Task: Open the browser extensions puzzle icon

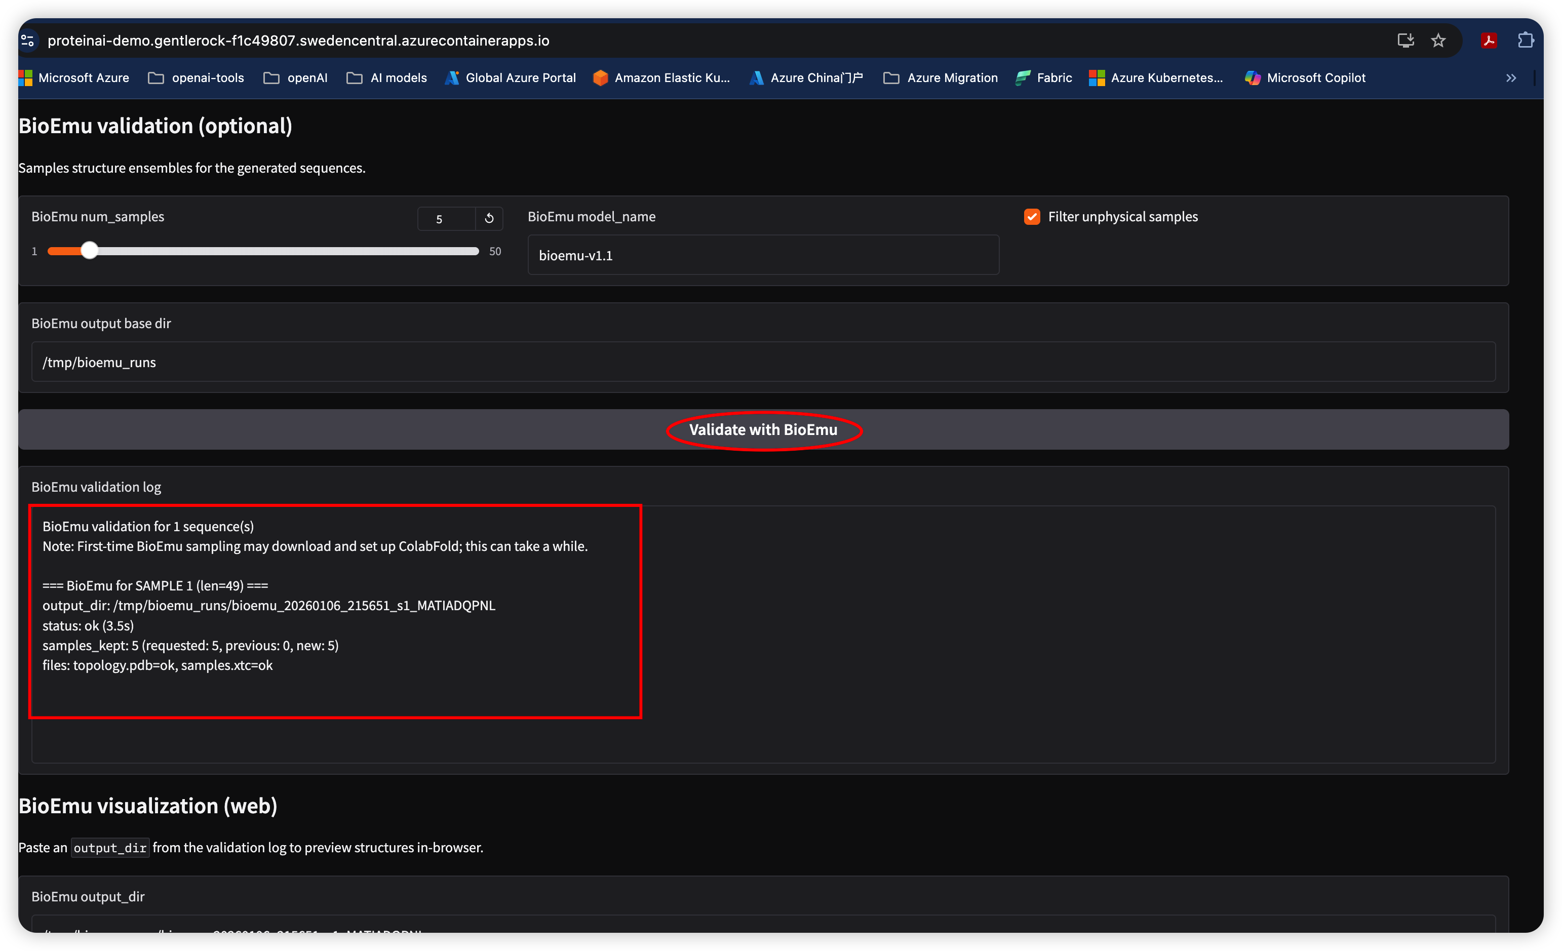Action: [x=1525, y=41]
